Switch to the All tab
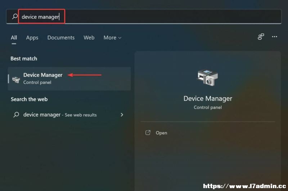 click(14, 38)
